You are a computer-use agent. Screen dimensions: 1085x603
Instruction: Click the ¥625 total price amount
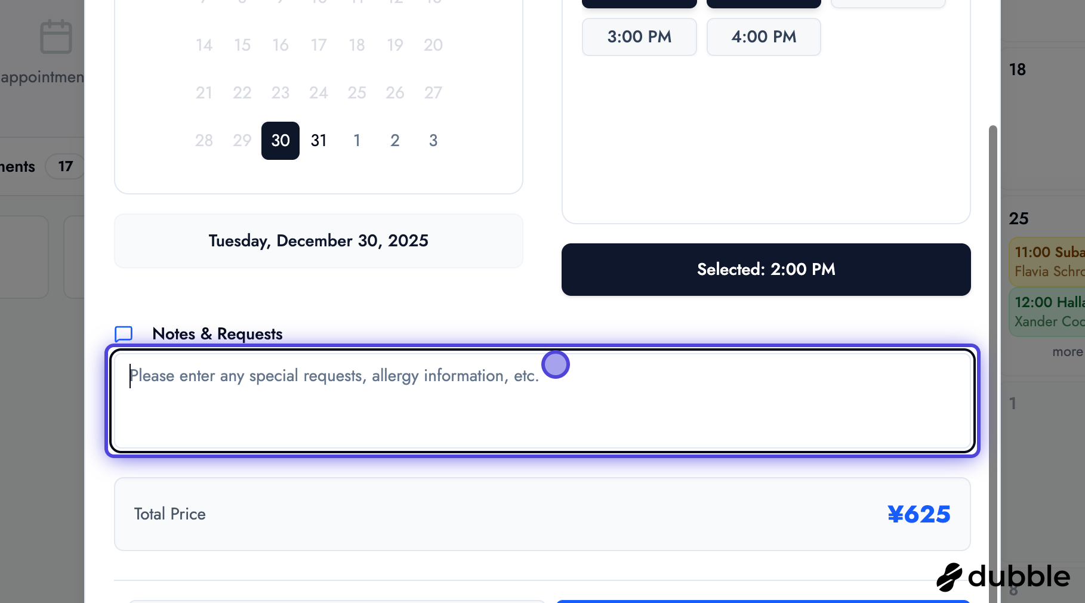[918, 514]
